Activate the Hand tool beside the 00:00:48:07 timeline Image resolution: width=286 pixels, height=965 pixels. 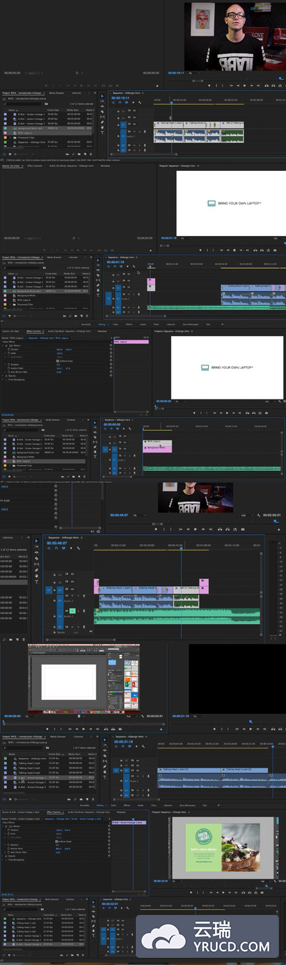(x=36, y=575)
